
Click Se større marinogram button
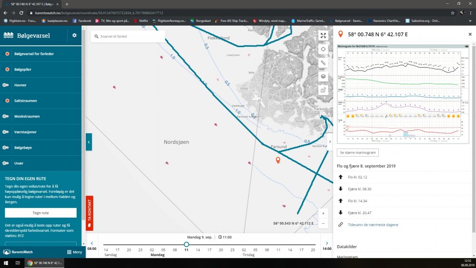pos(357,152)
